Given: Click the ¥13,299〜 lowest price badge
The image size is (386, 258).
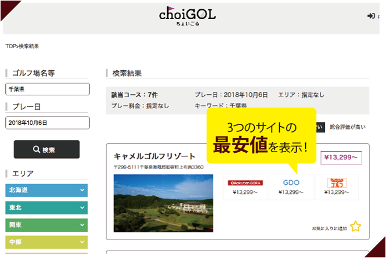Looking at the screenshot, I should pyautogui.click(x=341, y=158).
